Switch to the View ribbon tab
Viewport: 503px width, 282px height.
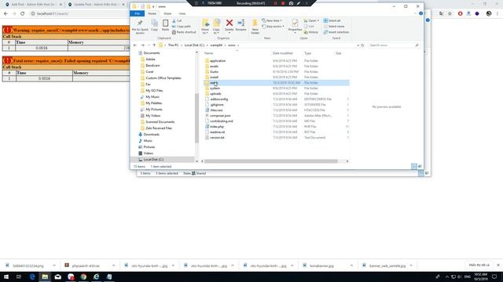click(182, 13)
